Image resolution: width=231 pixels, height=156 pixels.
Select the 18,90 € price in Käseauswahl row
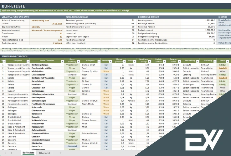(158, 127)
